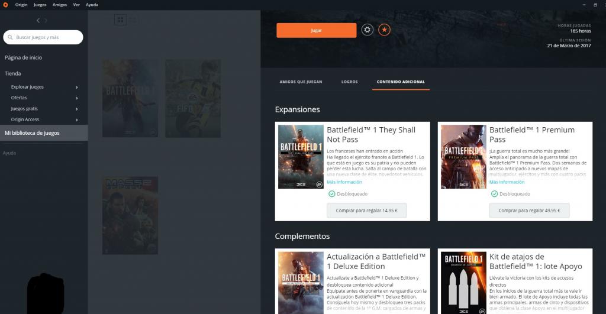
Task: Open the Amigos menu
Action: tap(60, 5)
